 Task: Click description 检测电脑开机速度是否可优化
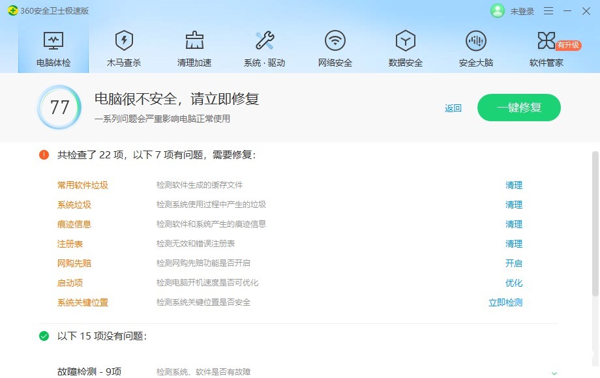207,283
